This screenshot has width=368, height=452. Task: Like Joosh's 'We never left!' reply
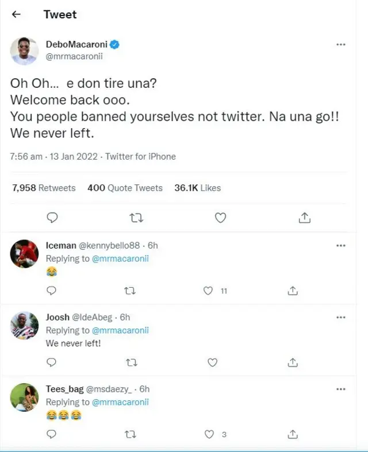click(212, 362)
